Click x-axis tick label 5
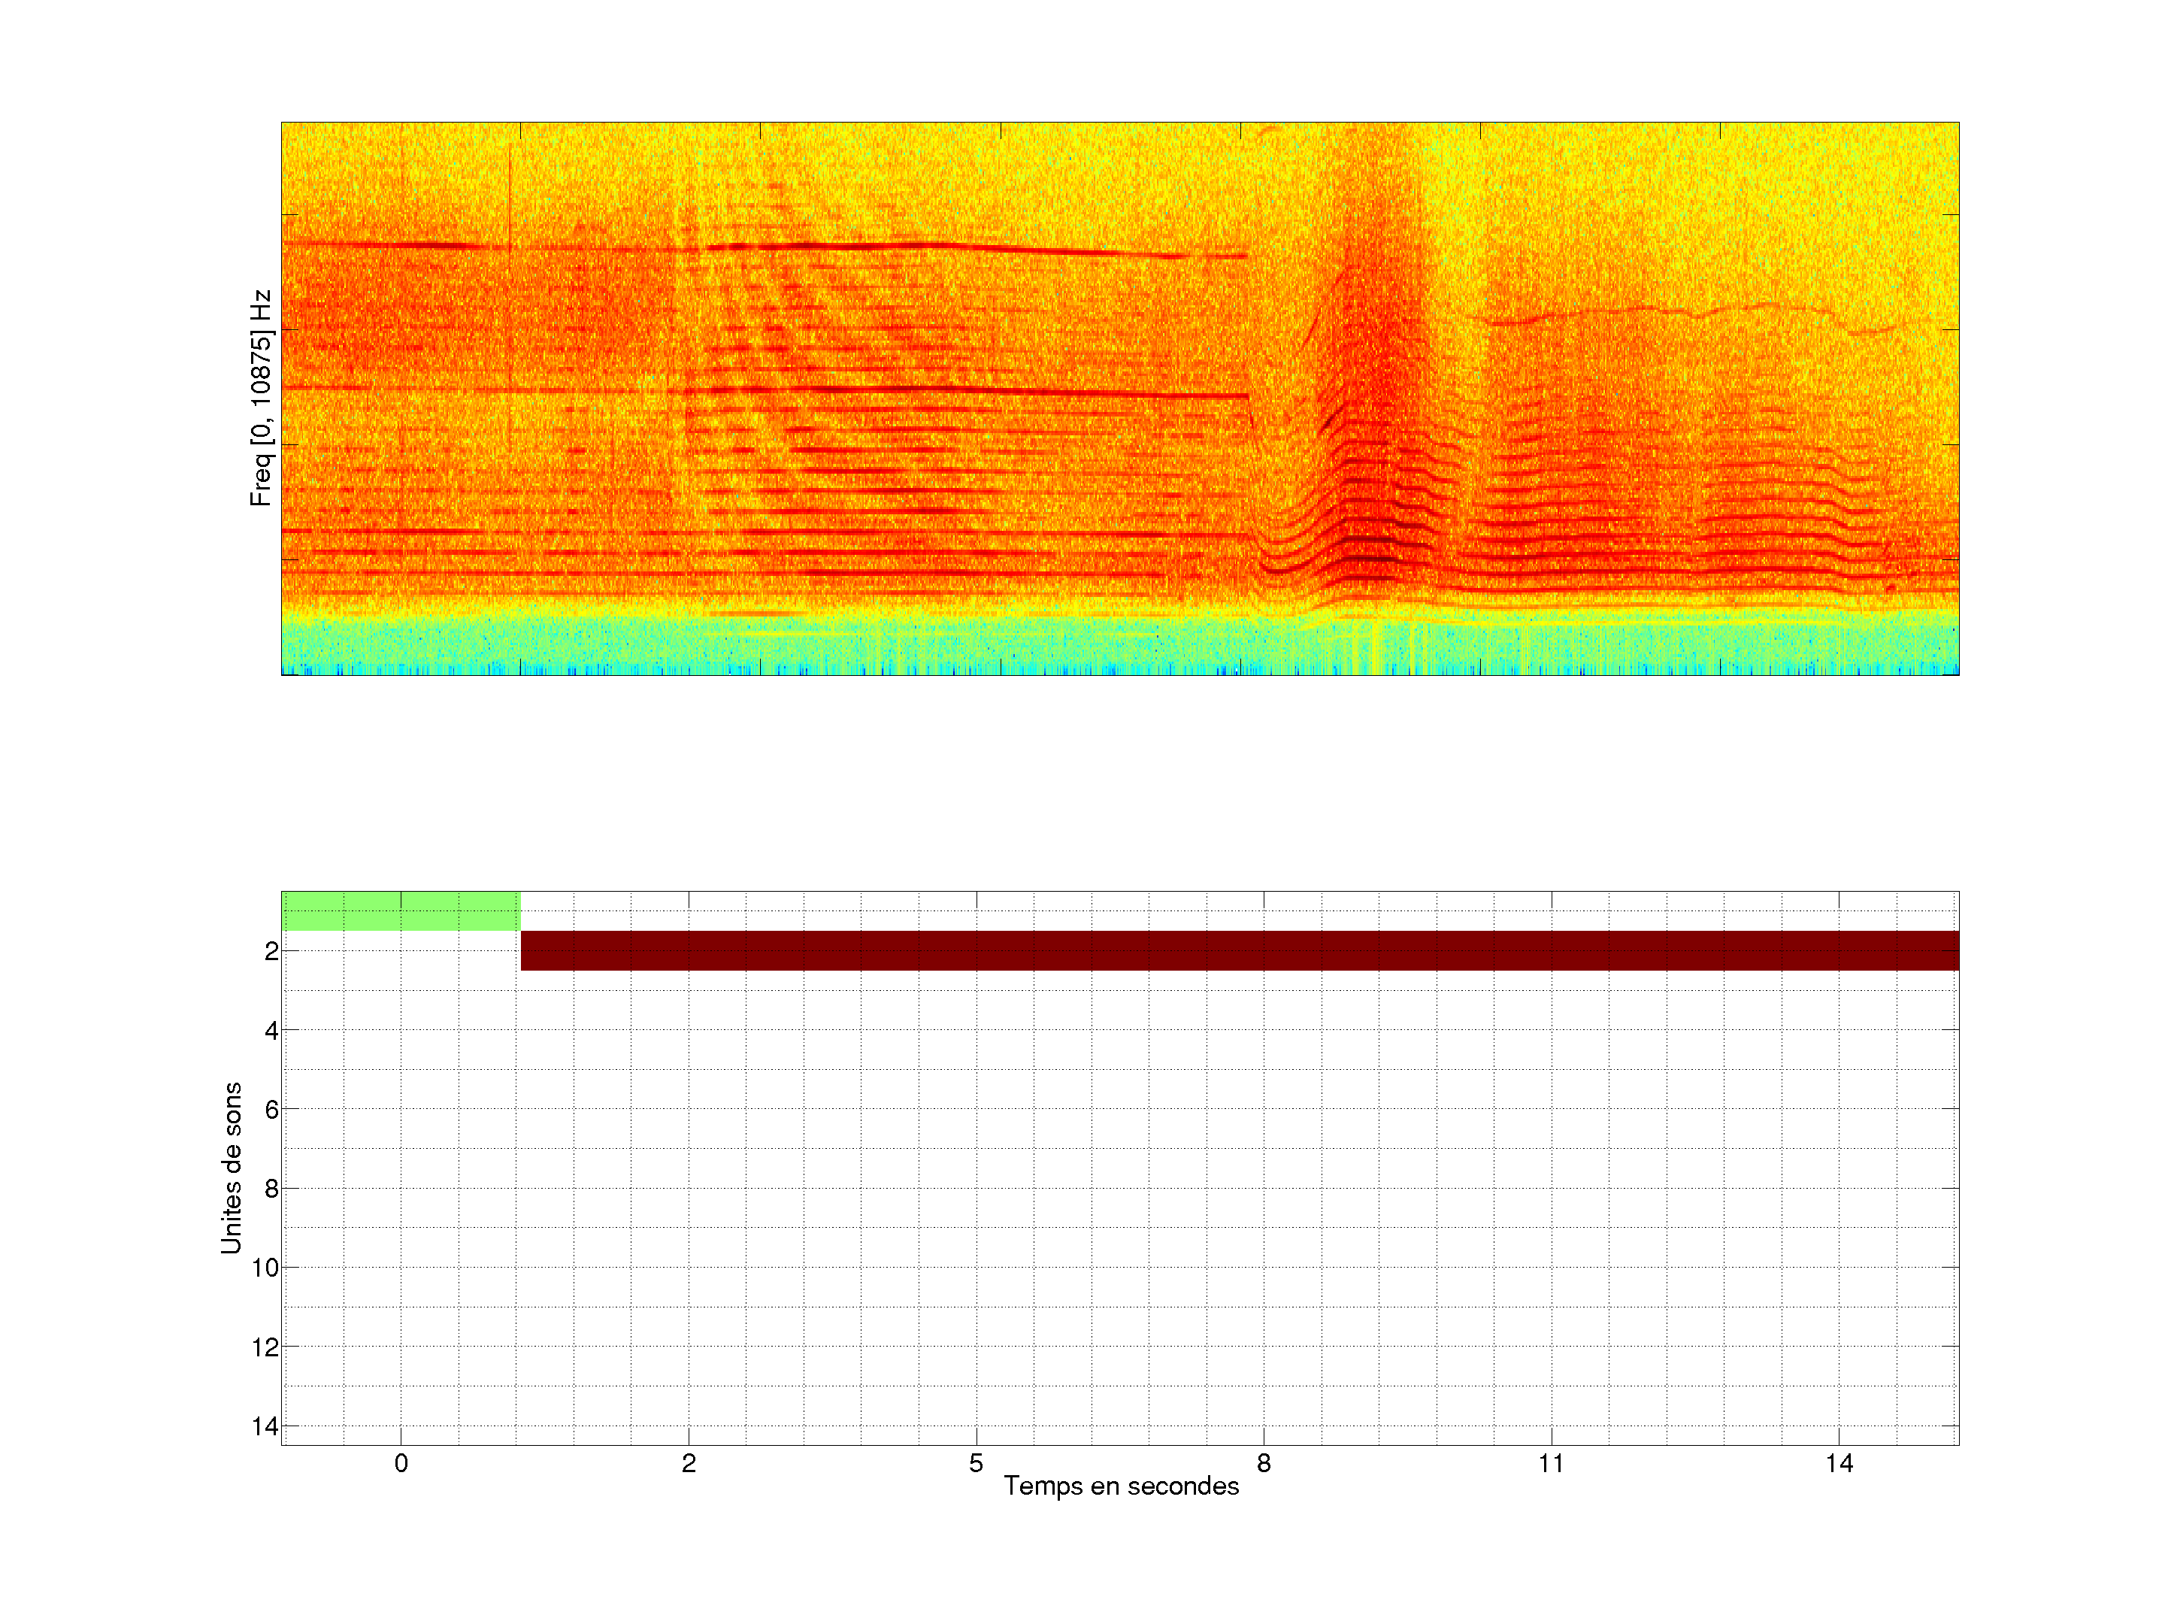Viewport: 2165px width, 1624px height. [x=976, y=1463]
